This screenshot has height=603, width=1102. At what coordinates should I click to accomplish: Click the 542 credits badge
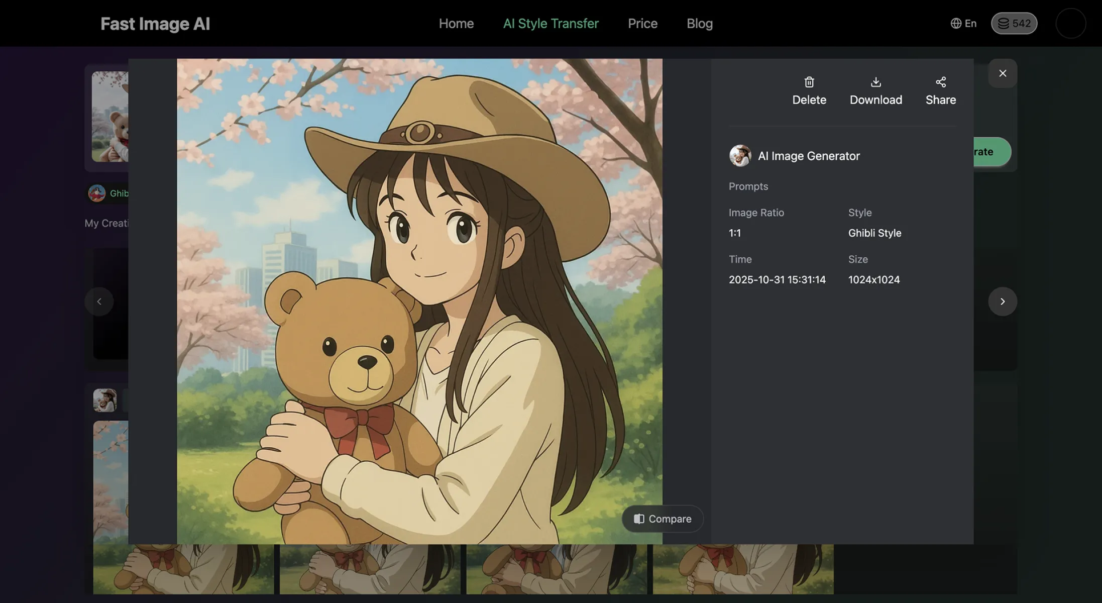(1014, 23)
